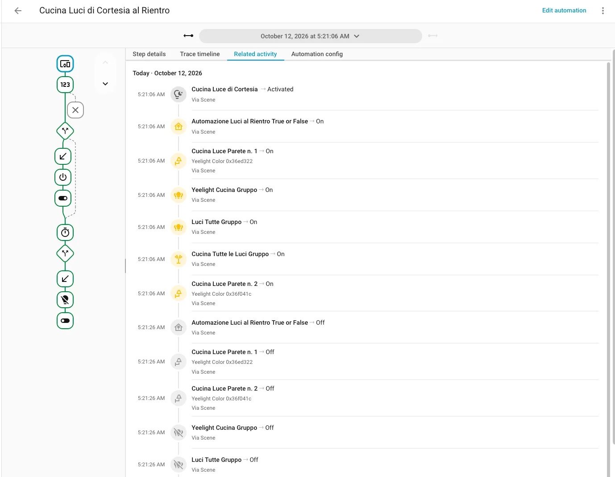615x477 pixels.
Task: Open Cucina Luce Parete n. 1 name in the Off entry
Action: point(224,352)
